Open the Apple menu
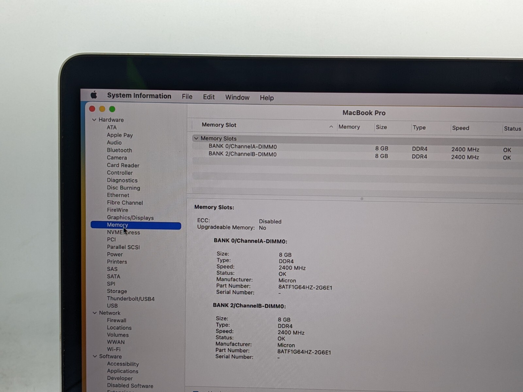This screenshot has width=523, height=392. (x=94, y=95)
